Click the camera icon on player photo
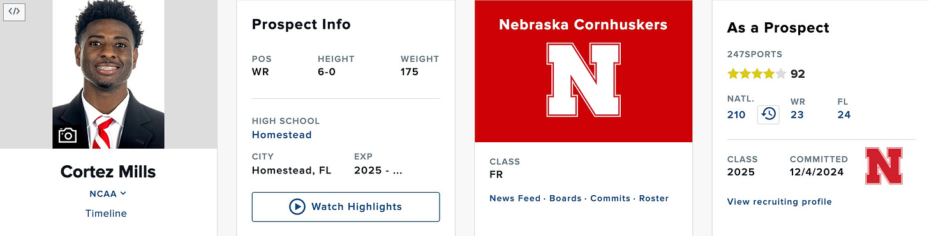 pyautogui.click(x=68, y=135)
